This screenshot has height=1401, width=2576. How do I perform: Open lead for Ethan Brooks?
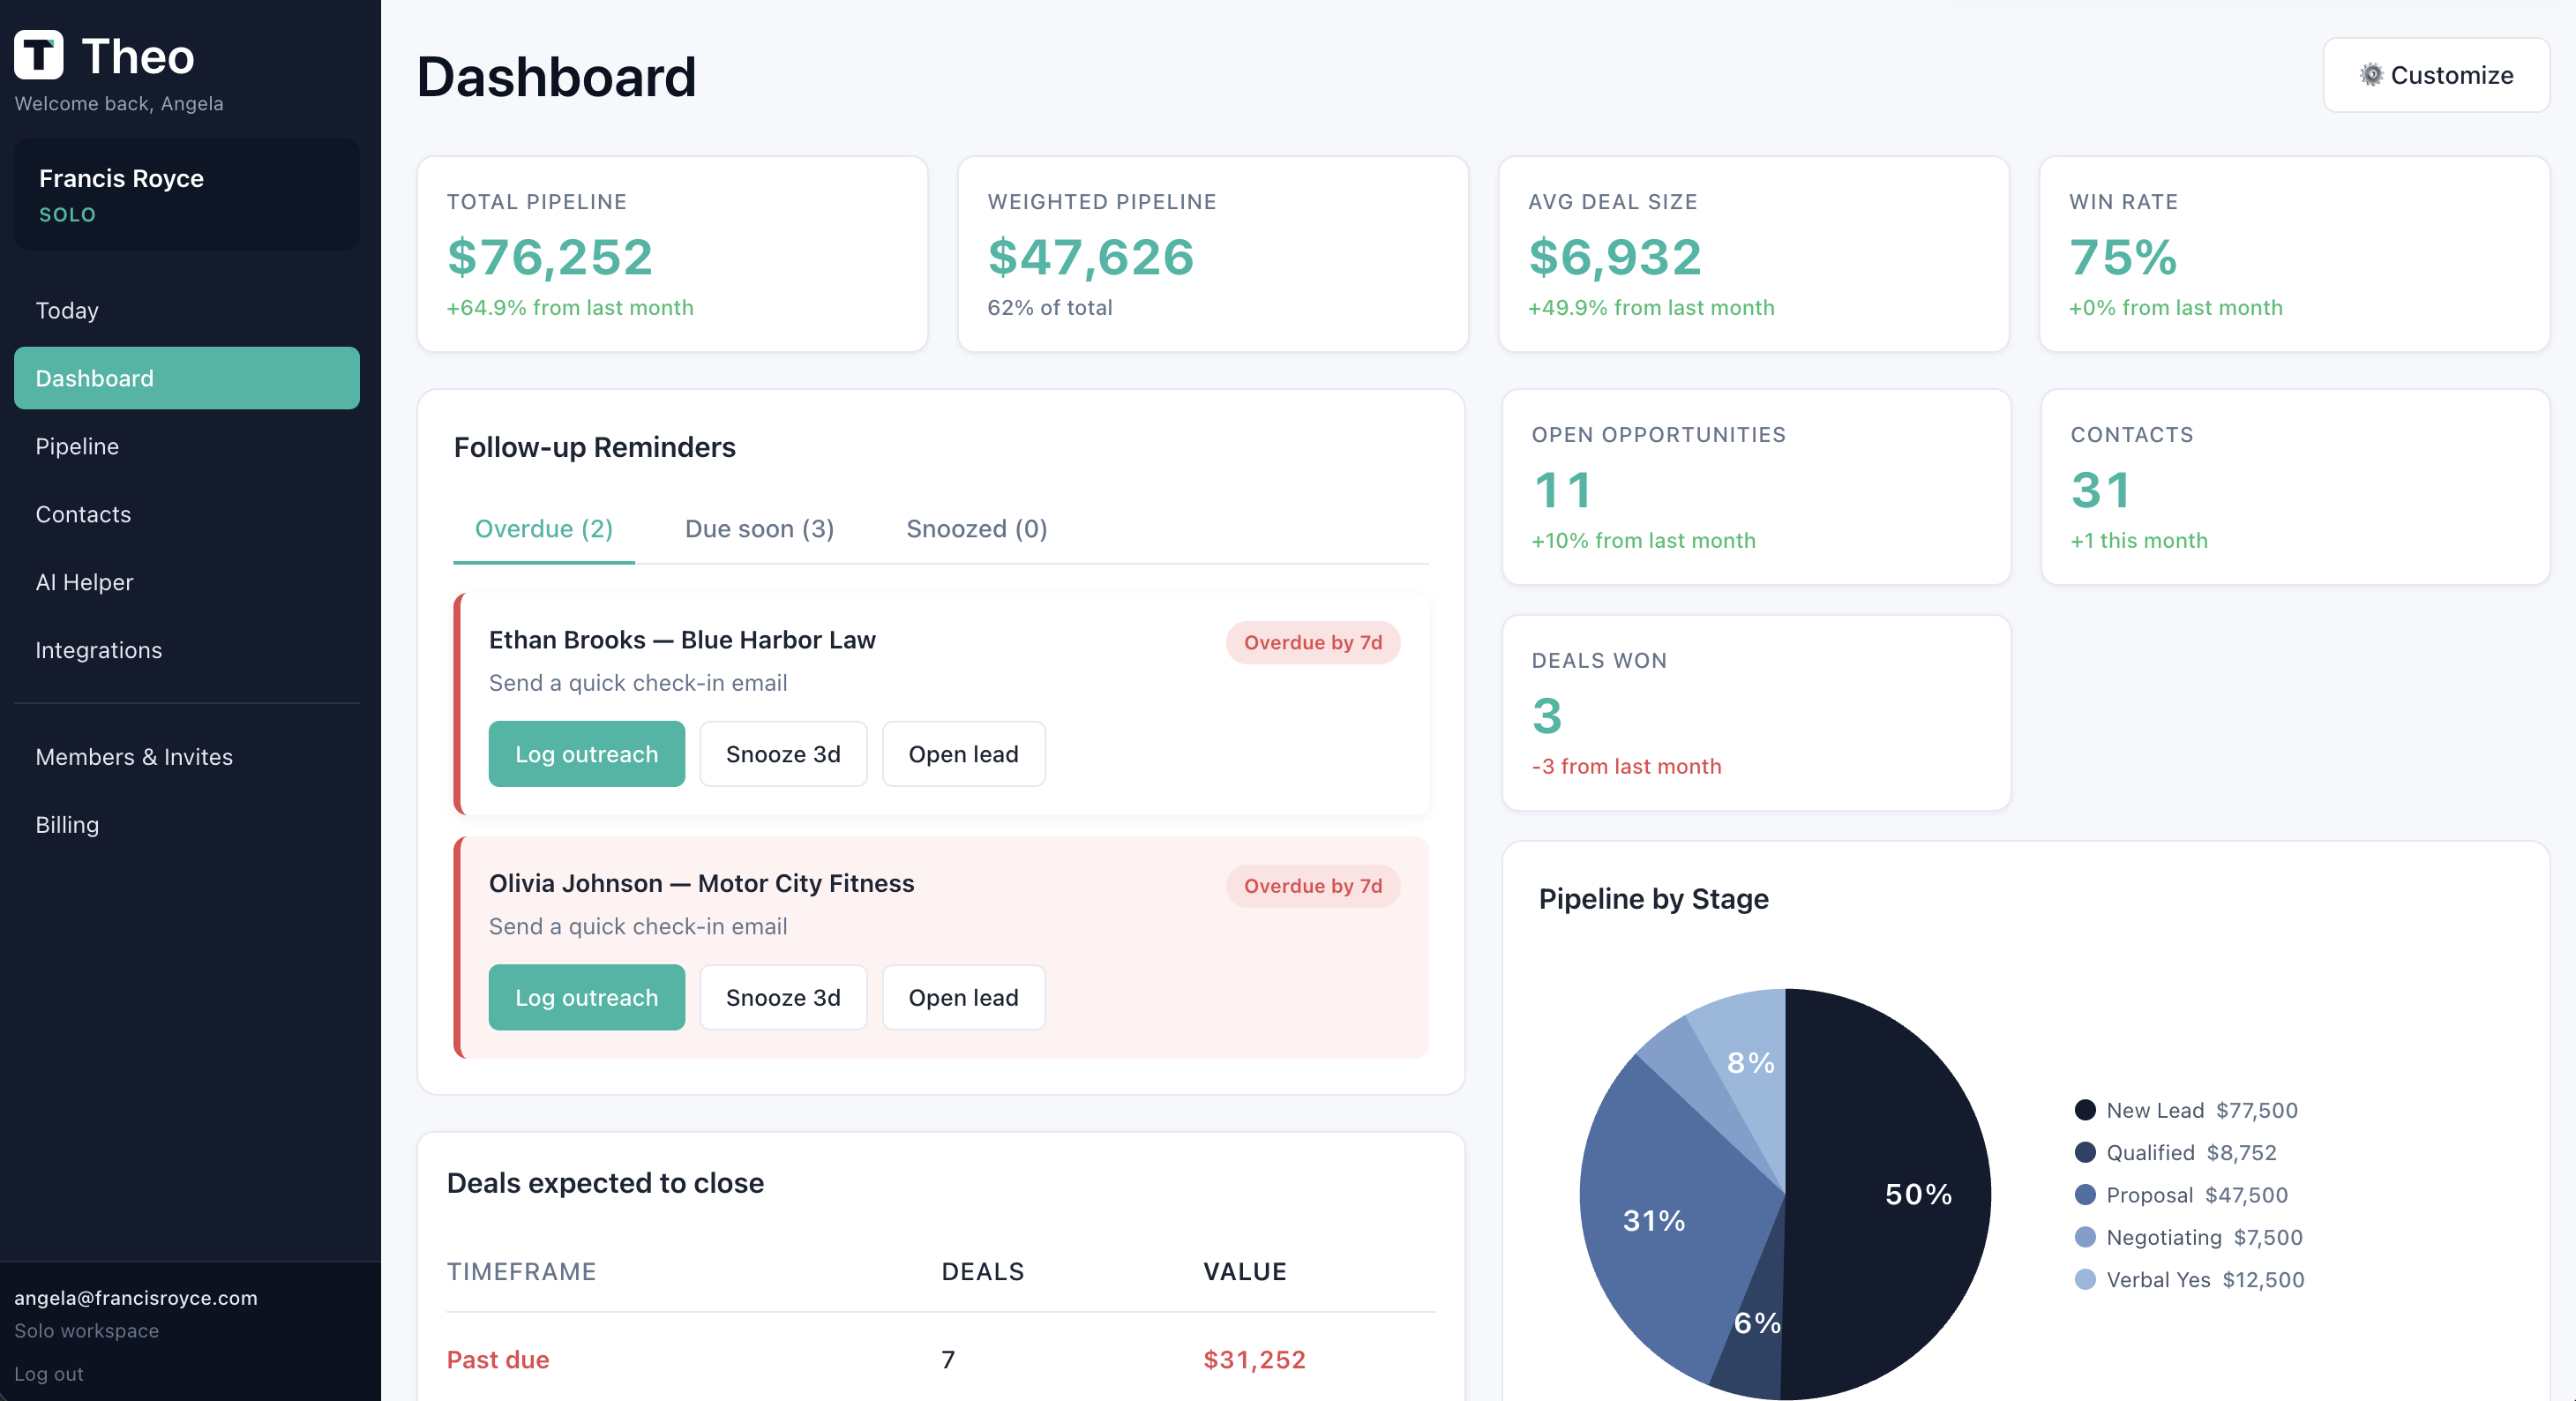click(963, 754)
